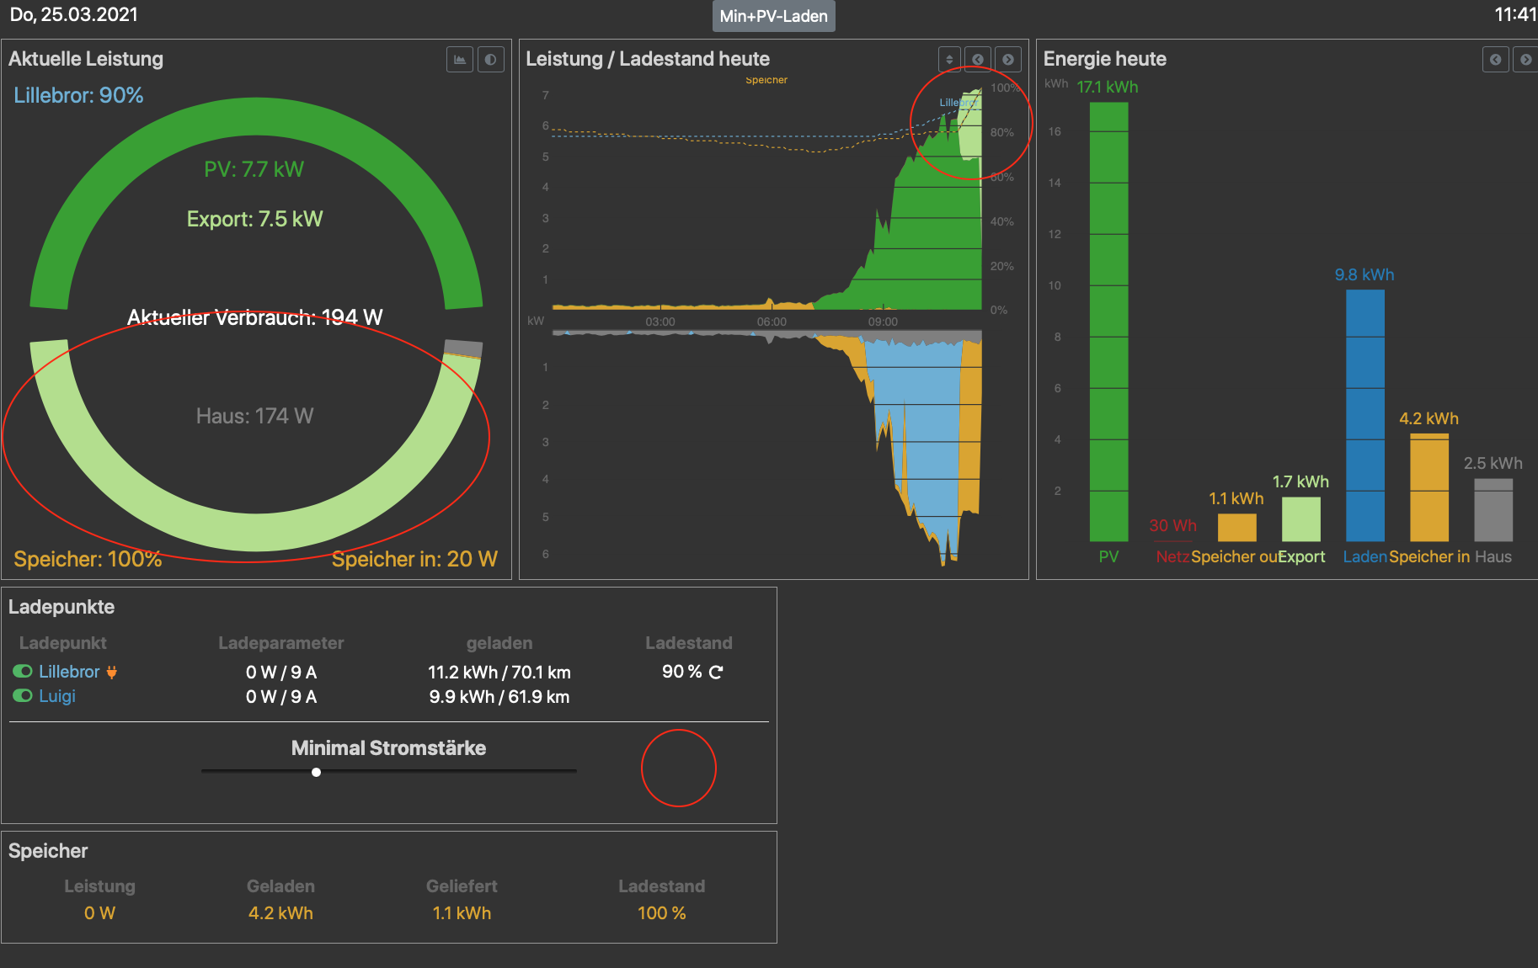Screen dimensions: 1538x968
Task: Click the green PV bar in Energie heute
Action: (1108, 320)
